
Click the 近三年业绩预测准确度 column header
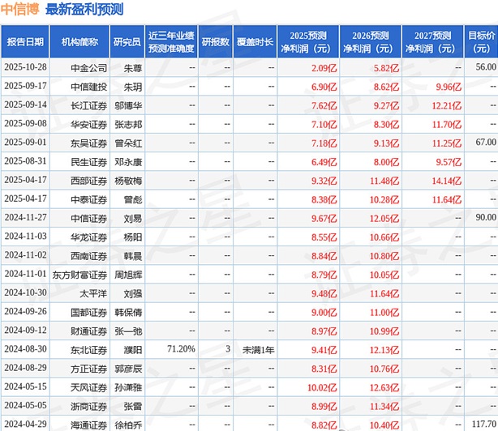point(171,42)
